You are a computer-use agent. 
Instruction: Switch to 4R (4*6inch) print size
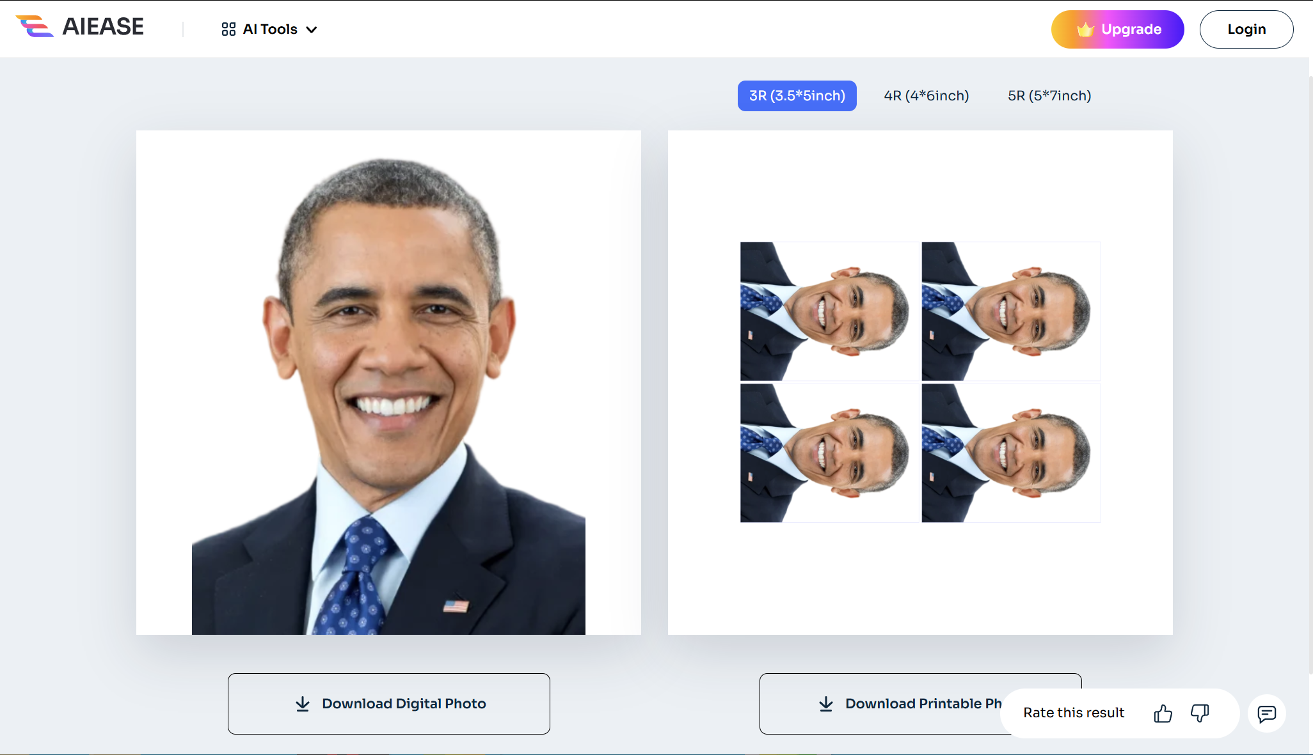(x=926, y=96)
